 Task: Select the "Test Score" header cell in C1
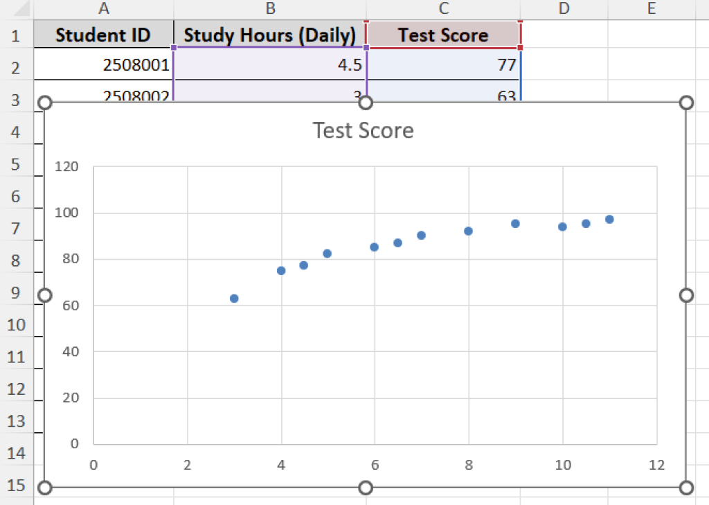pyautogui.click(x=443, y=35)
